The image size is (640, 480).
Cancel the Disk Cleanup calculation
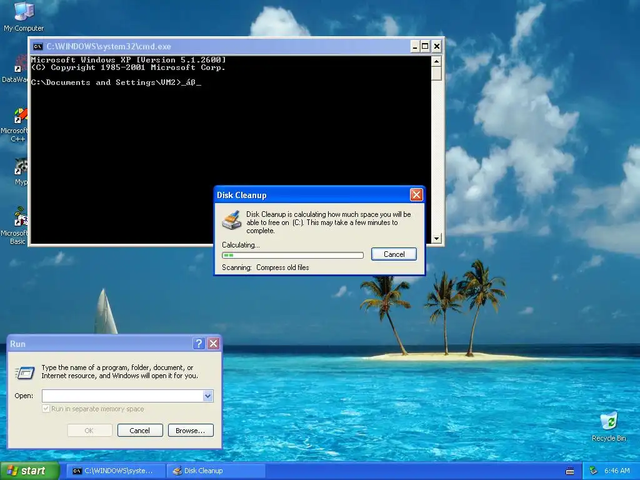tap(394, 254)
